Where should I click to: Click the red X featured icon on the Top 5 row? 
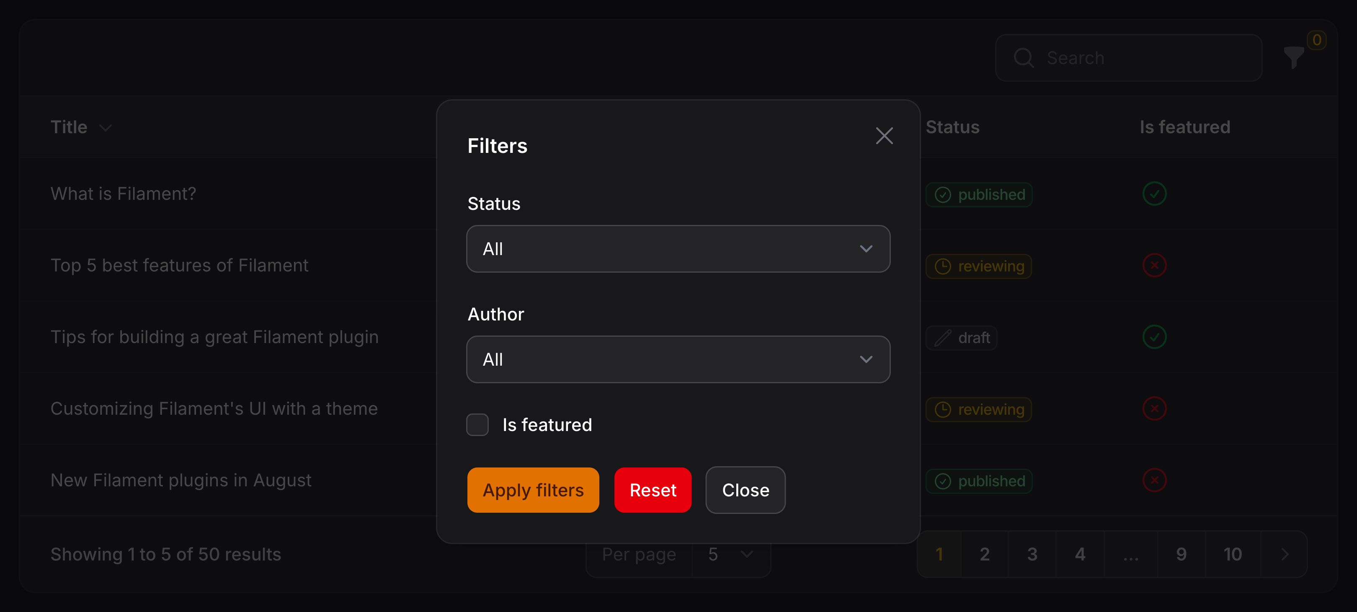tap(1154, 265)
